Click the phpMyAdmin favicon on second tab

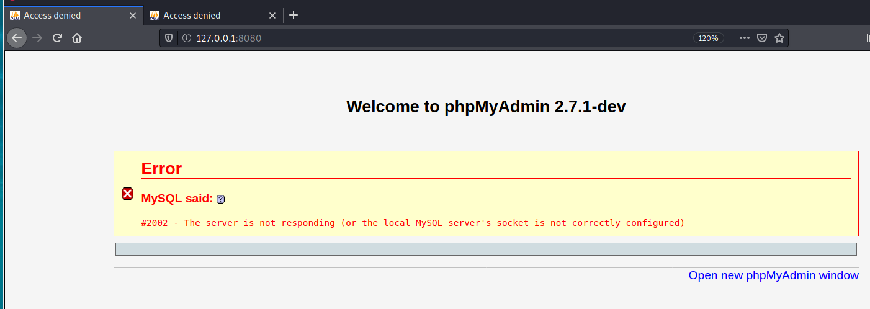pyautogui.click(x=155, y=16)
